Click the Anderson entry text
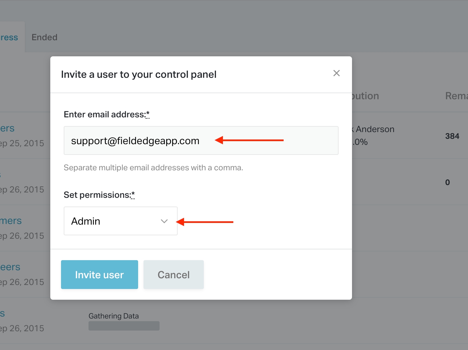468x350 pixels. 375,129
